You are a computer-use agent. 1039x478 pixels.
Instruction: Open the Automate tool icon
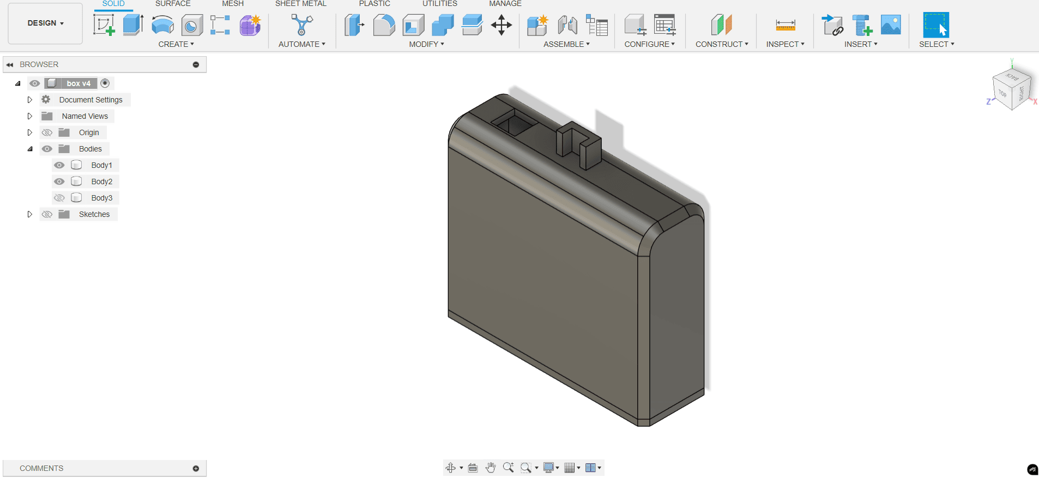click(301, 25)
